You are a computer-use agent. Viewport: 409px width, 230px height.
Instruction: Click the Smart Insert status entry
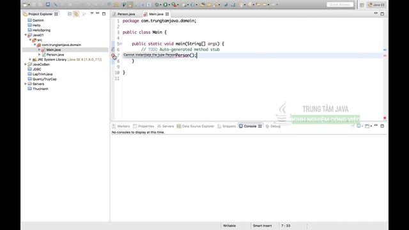(x=262, y=226)
